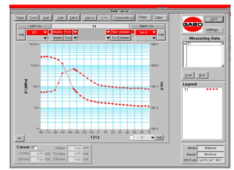Open the tan δ right axis dropdown
234x170 pixels.
click(146, 32)
